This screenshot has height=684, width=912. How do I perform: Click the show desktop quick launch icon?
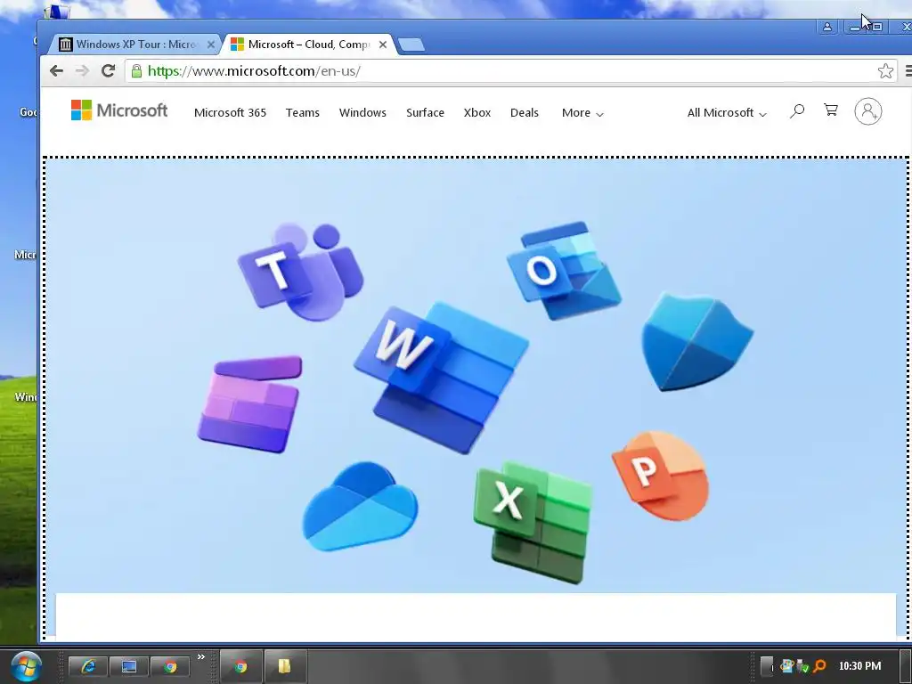click(128, 666)
